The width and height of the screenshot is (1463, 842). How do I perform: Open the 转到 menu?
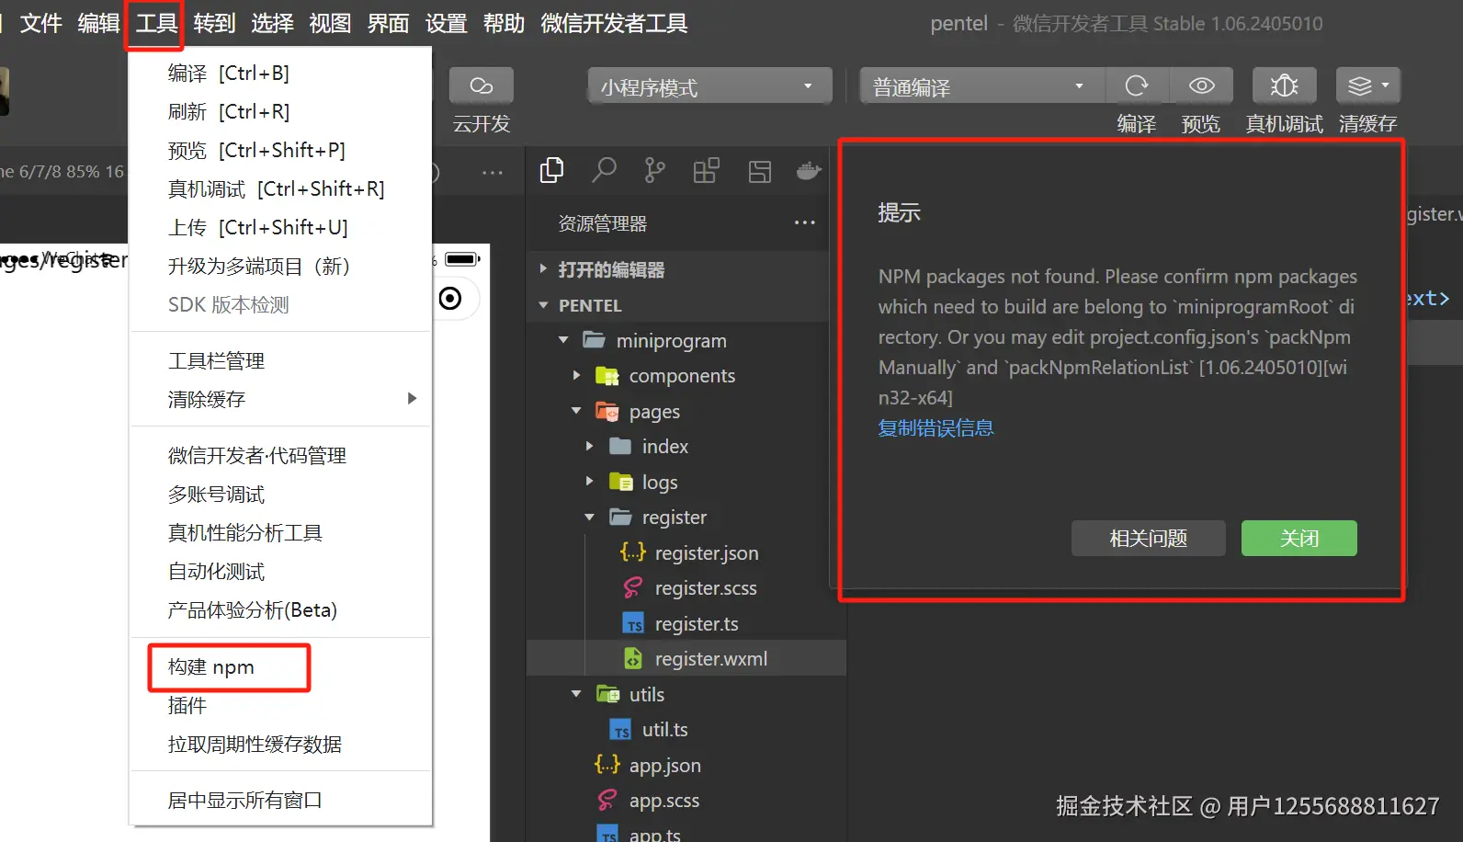[214, 23]
